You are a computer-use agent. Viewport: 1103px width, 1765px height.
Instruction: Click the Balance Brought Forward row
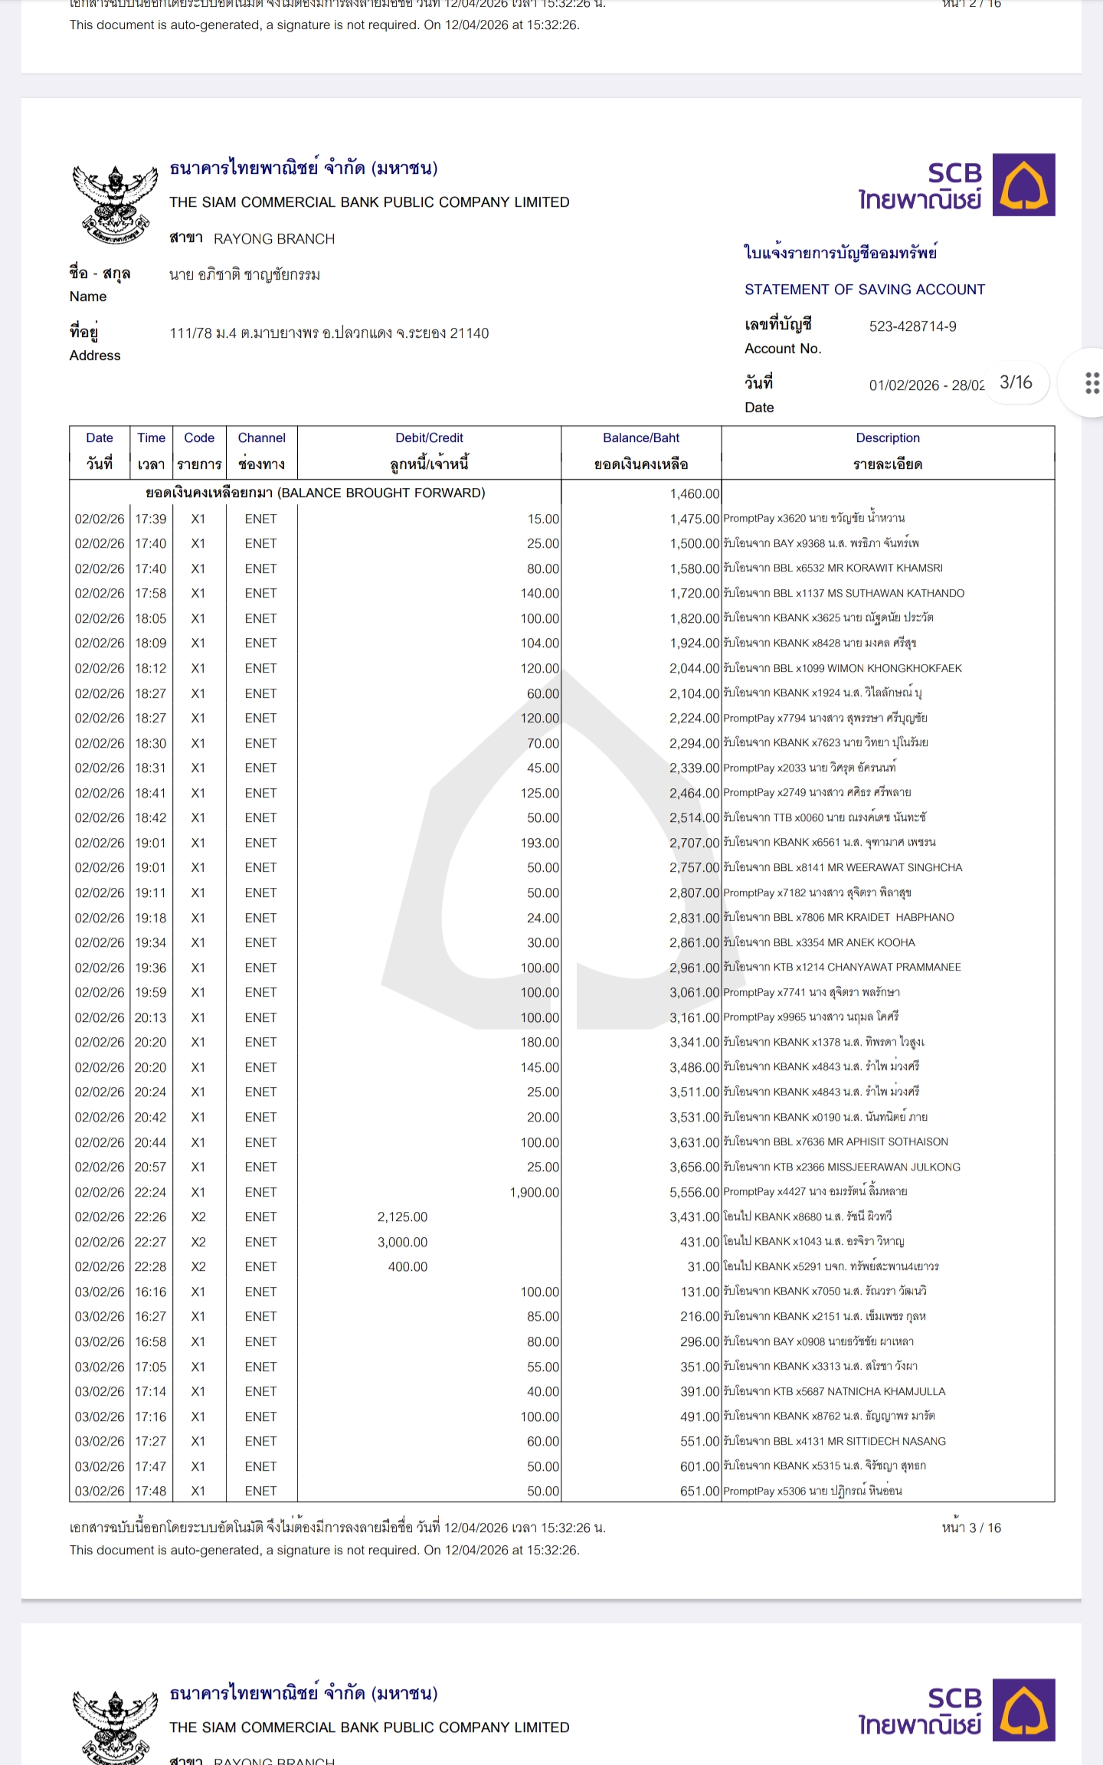pos(316,493)
